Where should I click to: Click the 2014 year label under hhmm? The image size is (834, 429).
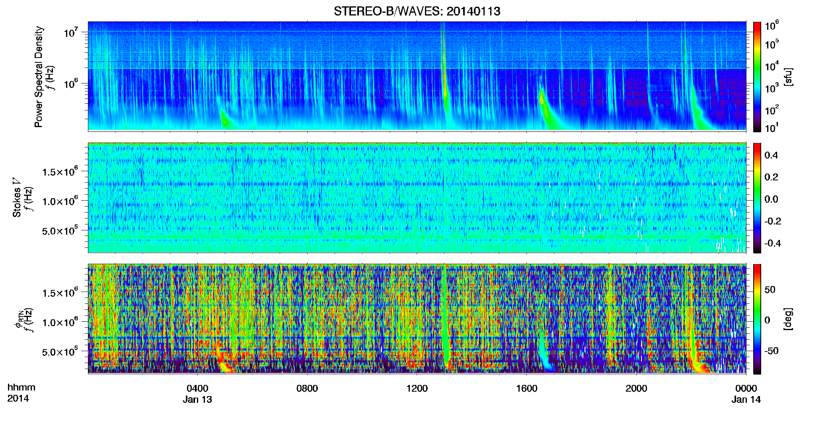tap(18, 398)
